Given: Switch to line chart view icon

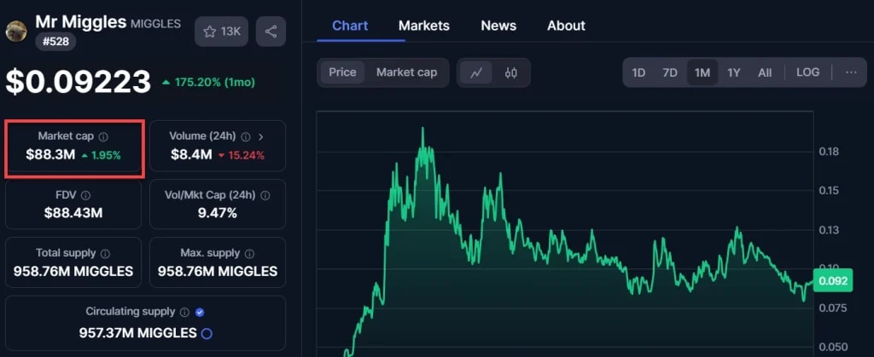Looking at the screenshot, I should pyautogui.click(x=476, y=72).
